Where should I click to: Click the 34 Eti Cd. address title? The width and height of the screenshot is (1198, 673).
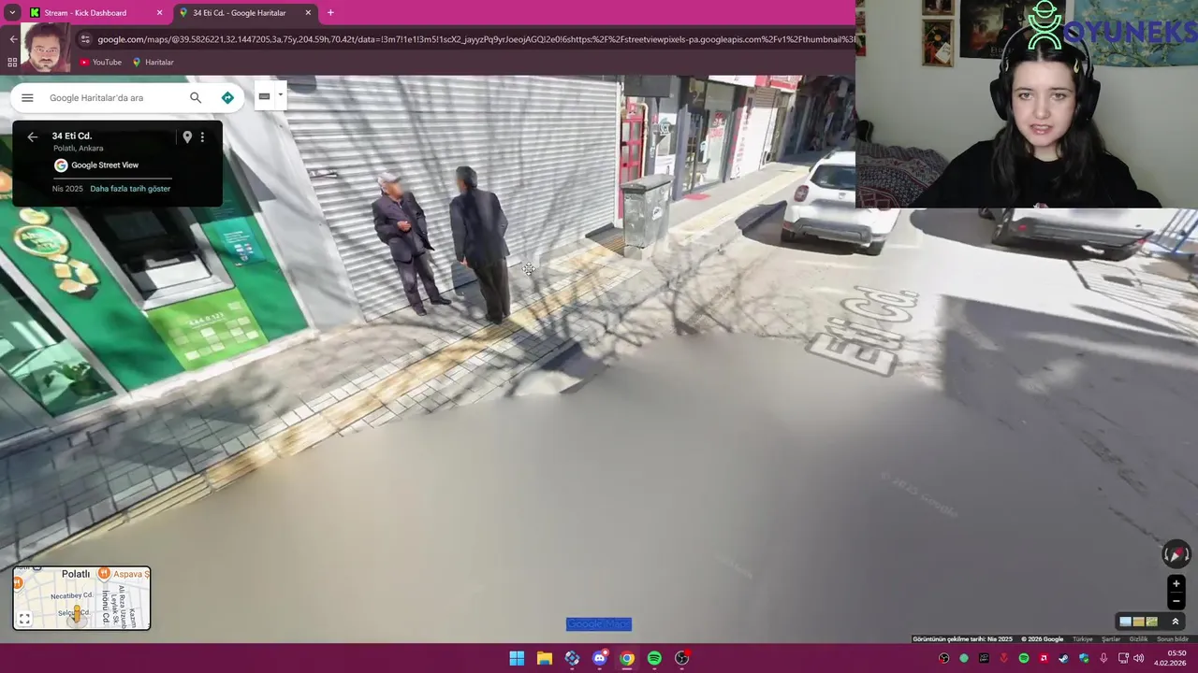coord(72,136)
